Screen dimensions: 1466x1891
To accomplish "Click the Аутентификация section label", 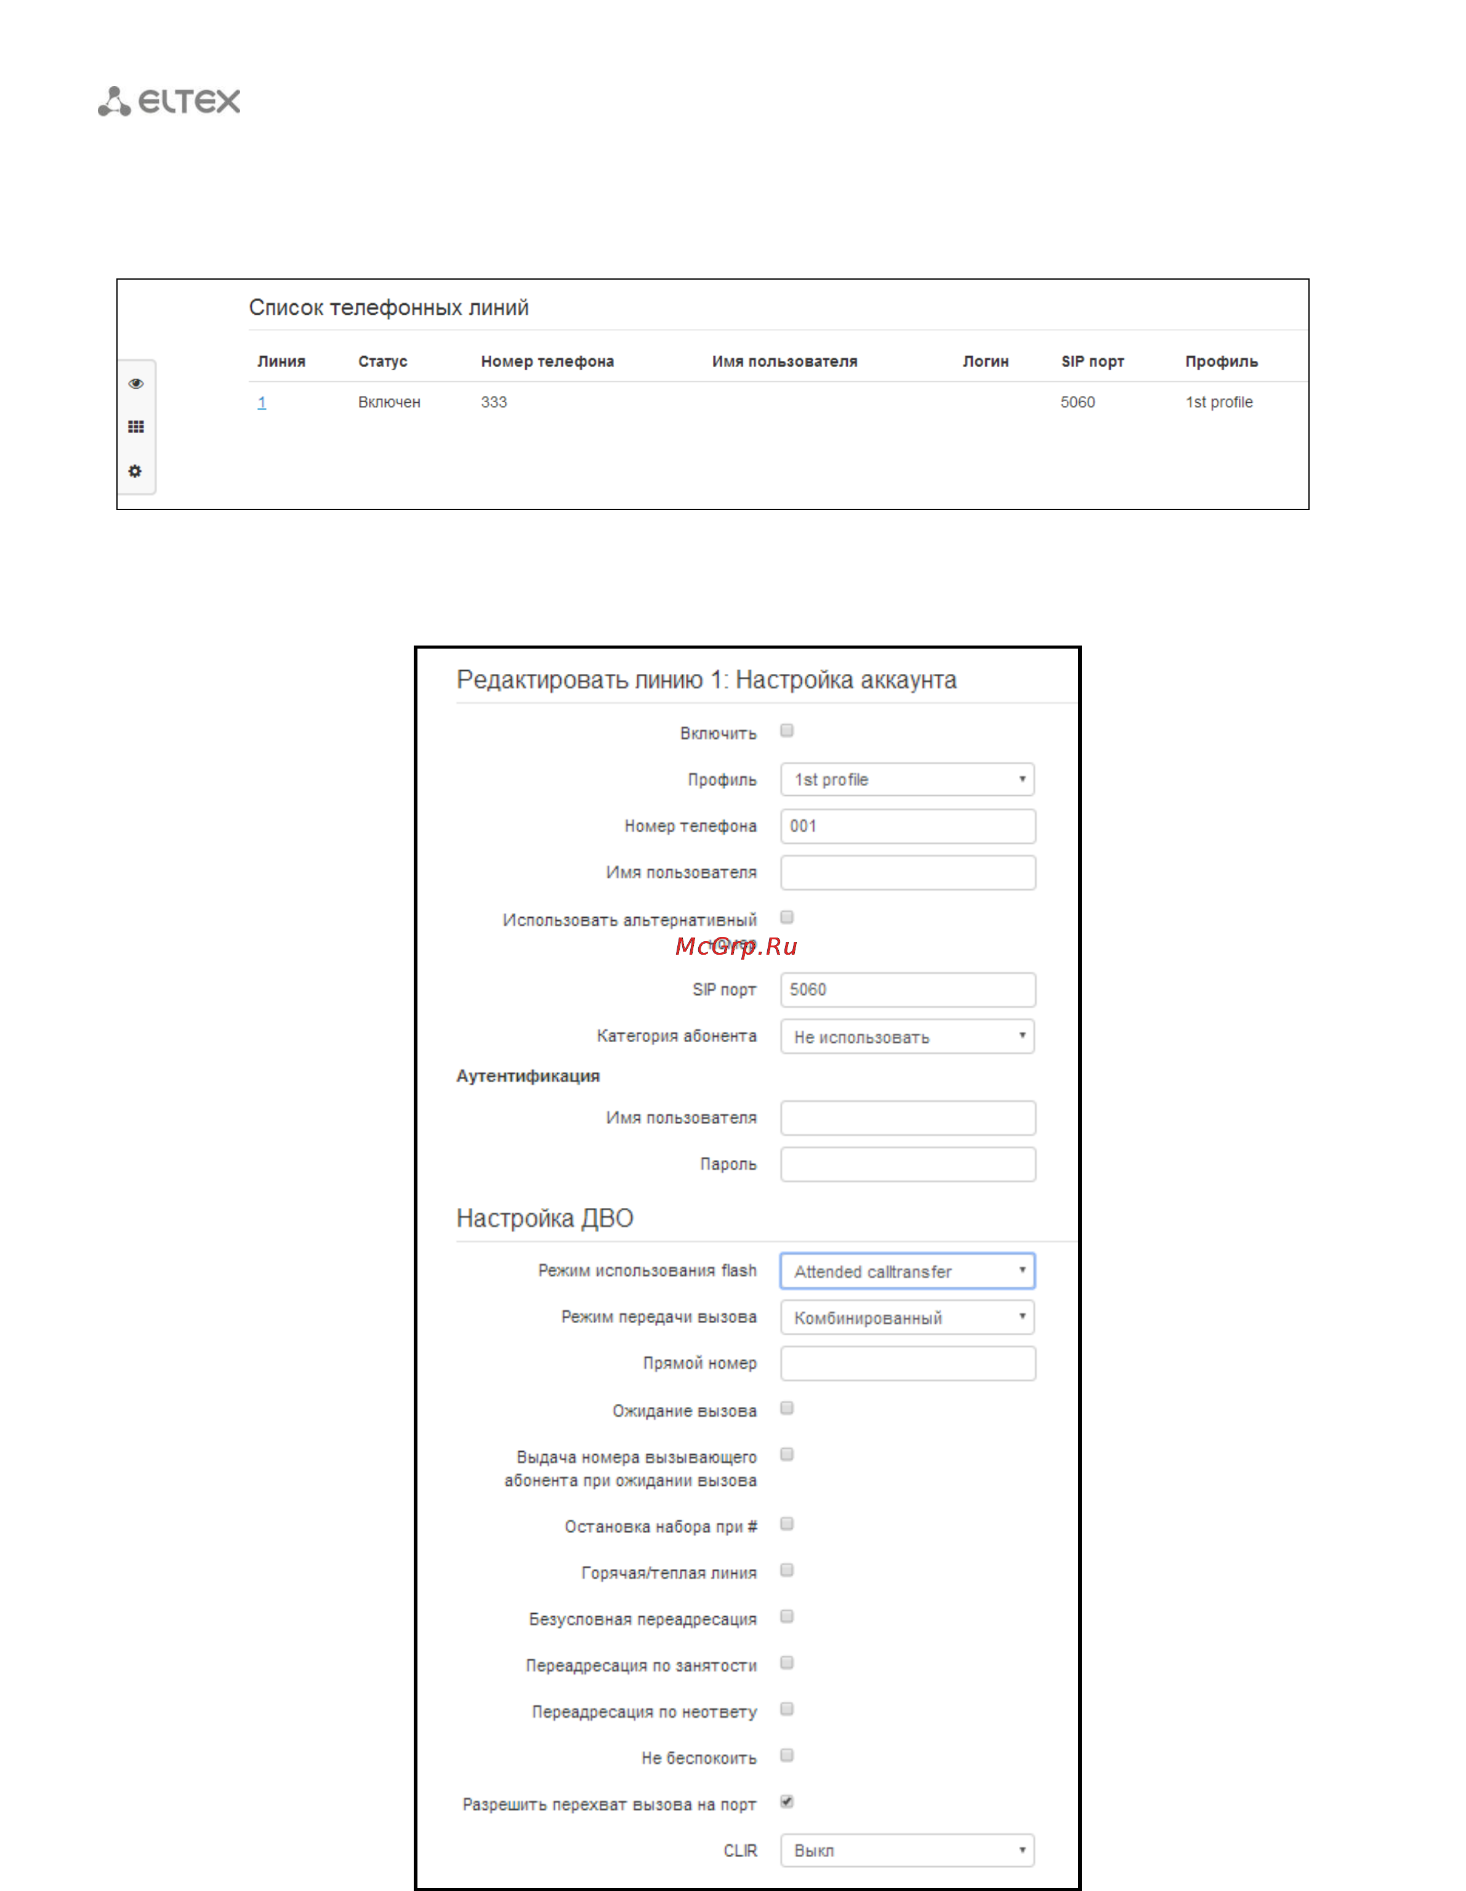I will tap(528, 1076).
